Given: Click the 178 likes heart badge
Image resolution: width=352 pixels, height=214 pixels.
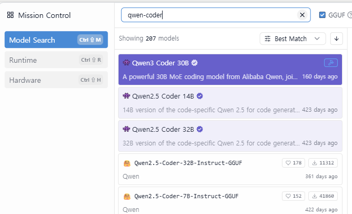Looking at the screenshot, I should point(294,163).
